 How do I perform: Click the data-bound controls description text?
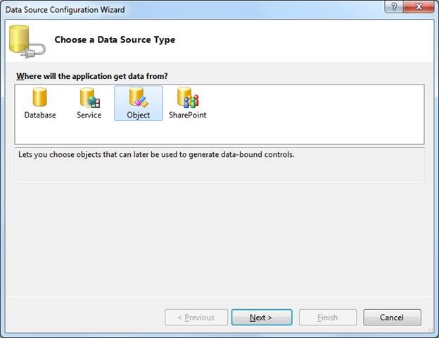(x=155, y=154)
